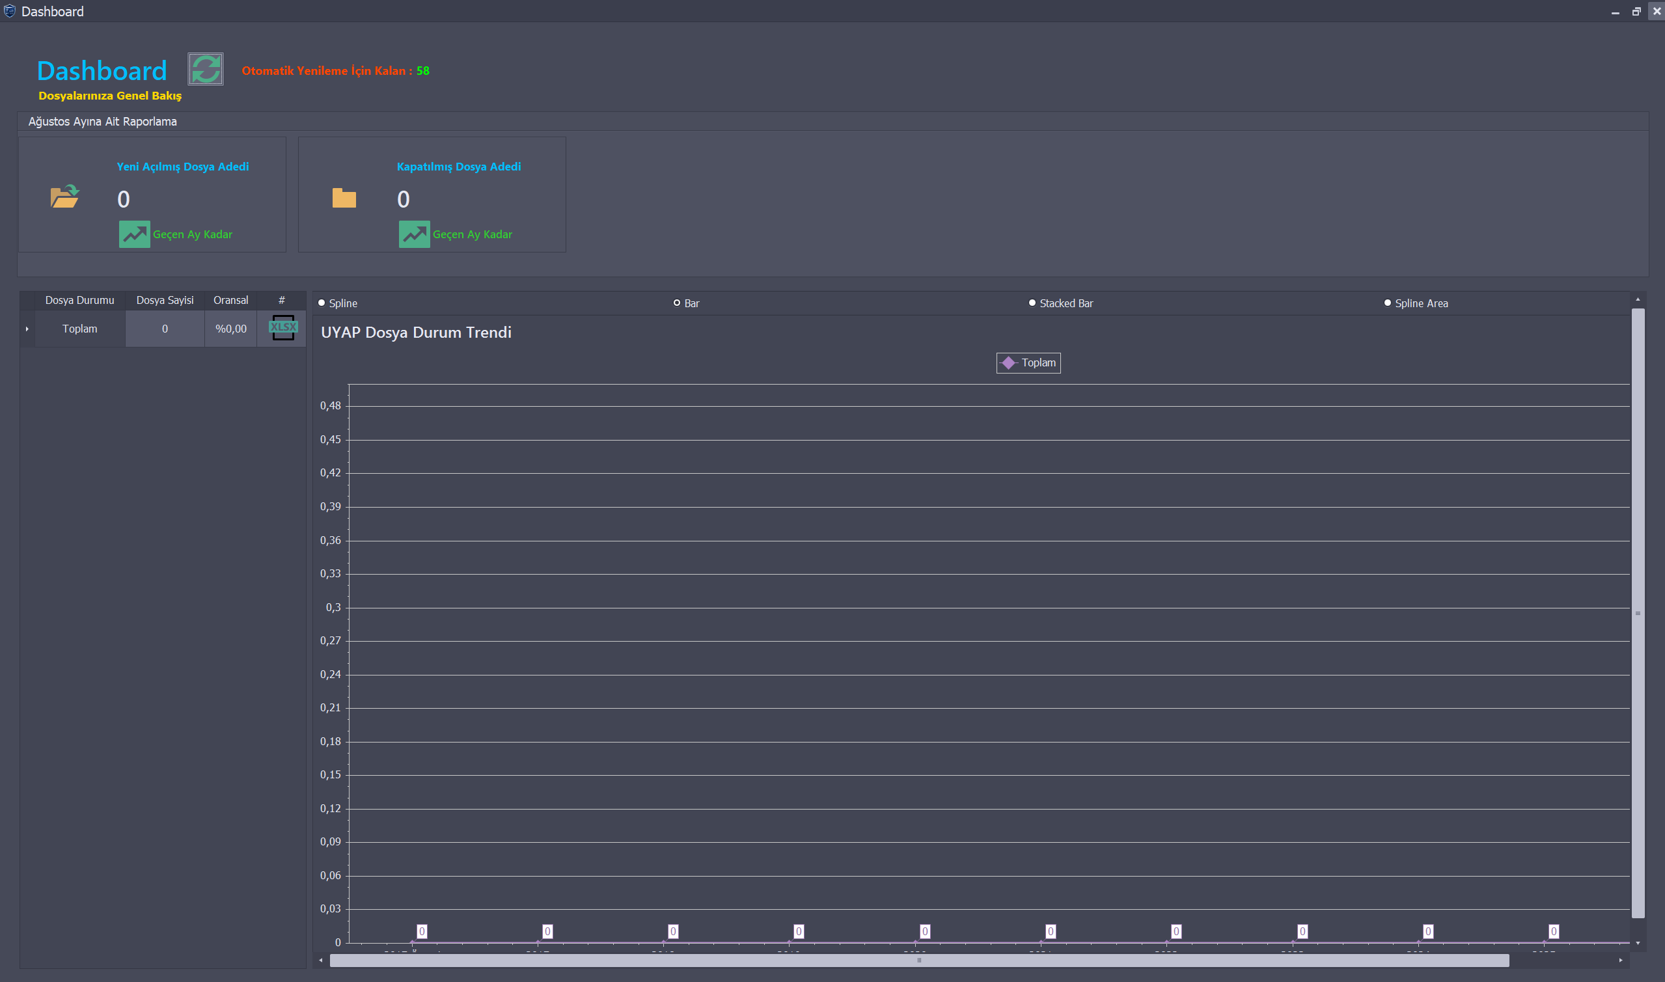Minimize the Dashboard window
1665x982 pixels.
pos(1616,11)
